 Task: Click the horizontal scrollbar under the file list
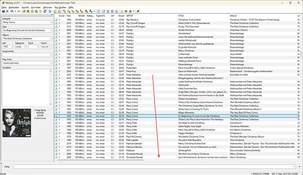pyautogui.click(x=100, y=160)
